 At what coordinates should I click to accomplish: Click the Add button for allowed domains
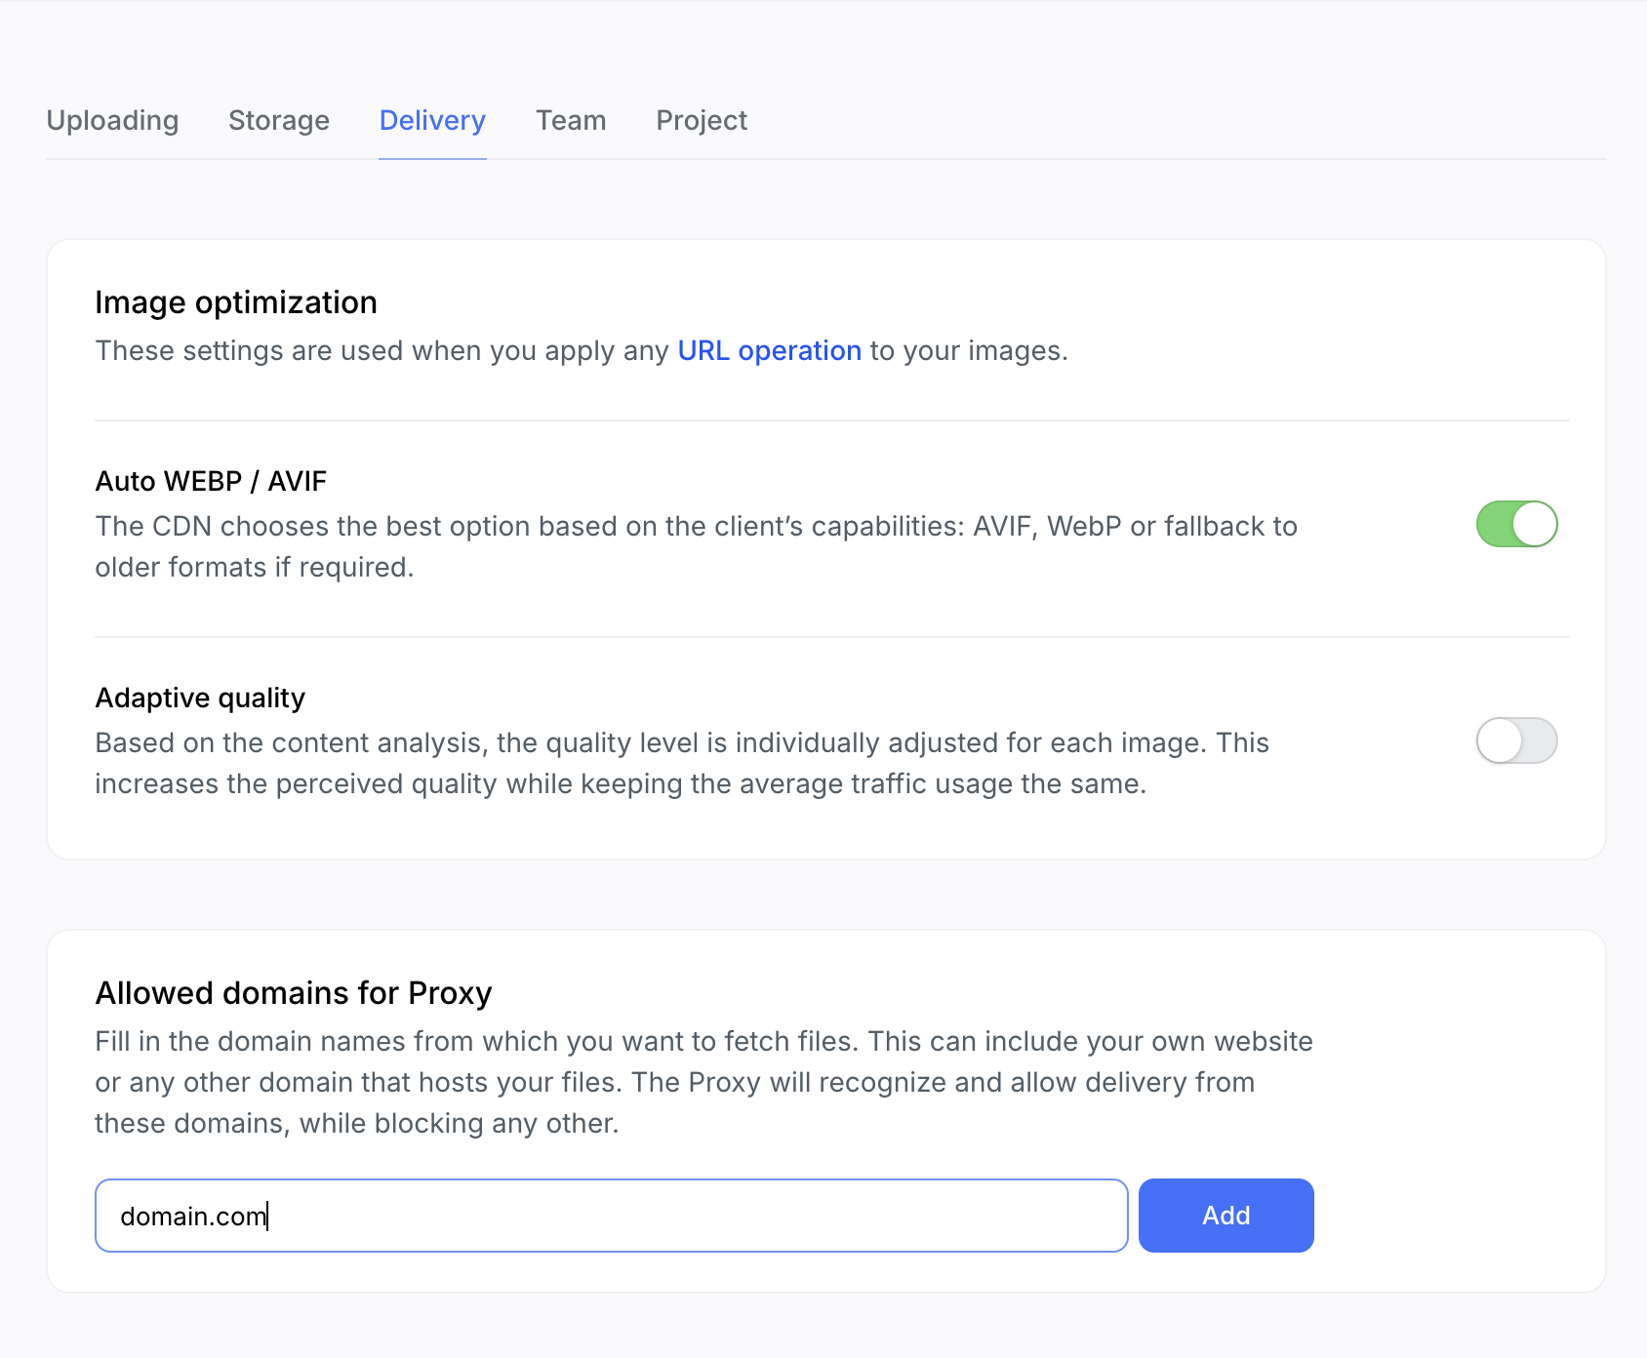(1225, 1216)
